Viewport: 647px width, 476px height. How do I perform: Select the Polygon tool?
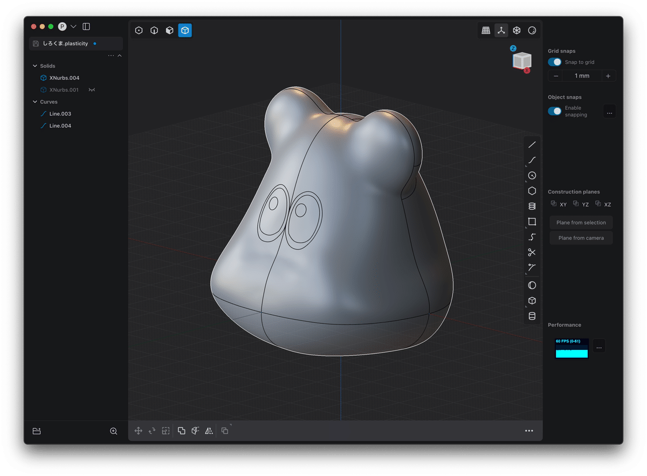pyautogui.click(x=532, y=191)
